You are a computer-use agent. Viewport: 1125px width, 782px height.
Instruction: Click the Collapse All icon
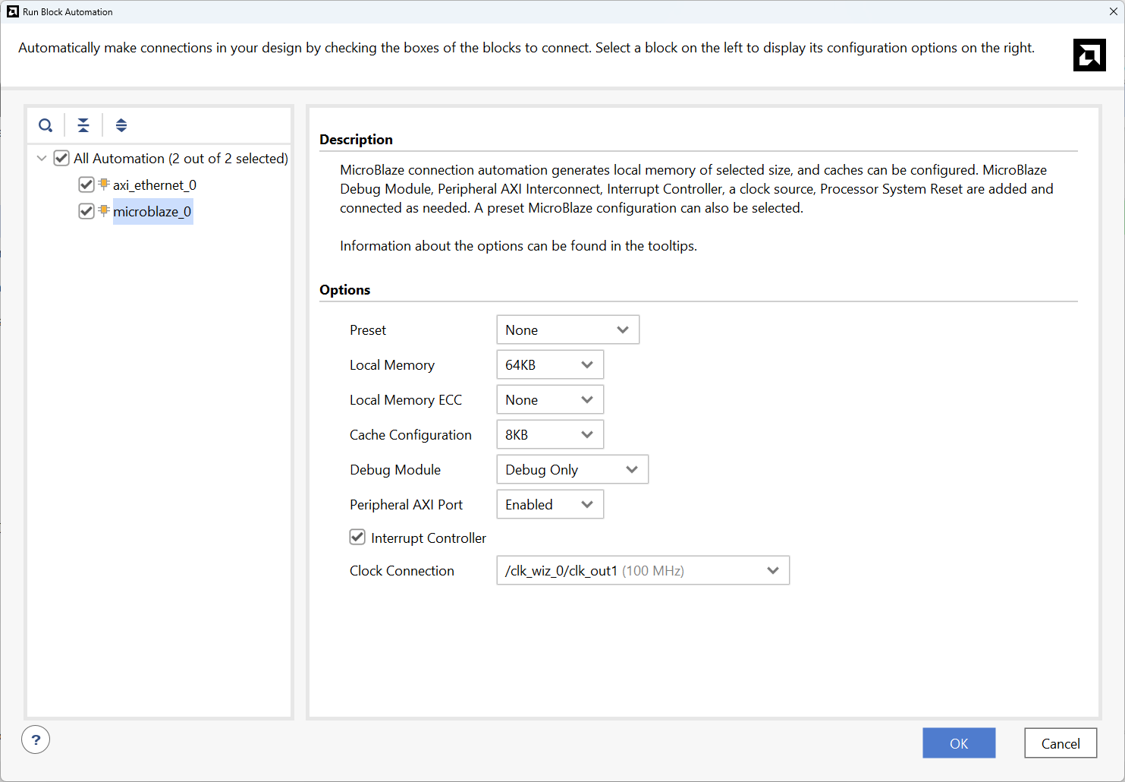(x=83, y=125)
